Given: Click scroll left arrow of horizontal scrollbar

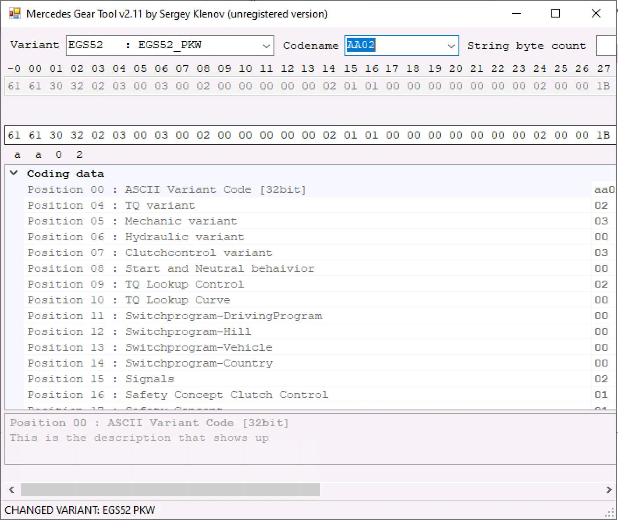Looking at the screenshot, I should click(x=11, y=490).
